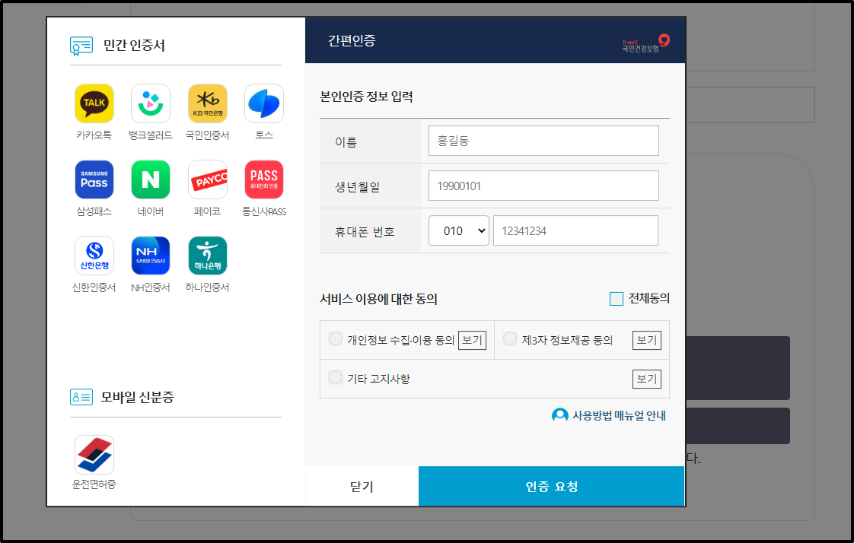
Task: Select the 신한인증서 icon
Action: pos(94,256)
